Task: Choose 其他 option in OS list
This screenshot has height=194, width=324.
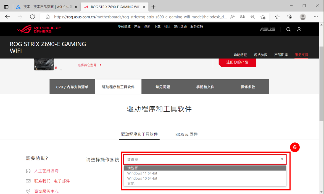Action: point(205,183)
